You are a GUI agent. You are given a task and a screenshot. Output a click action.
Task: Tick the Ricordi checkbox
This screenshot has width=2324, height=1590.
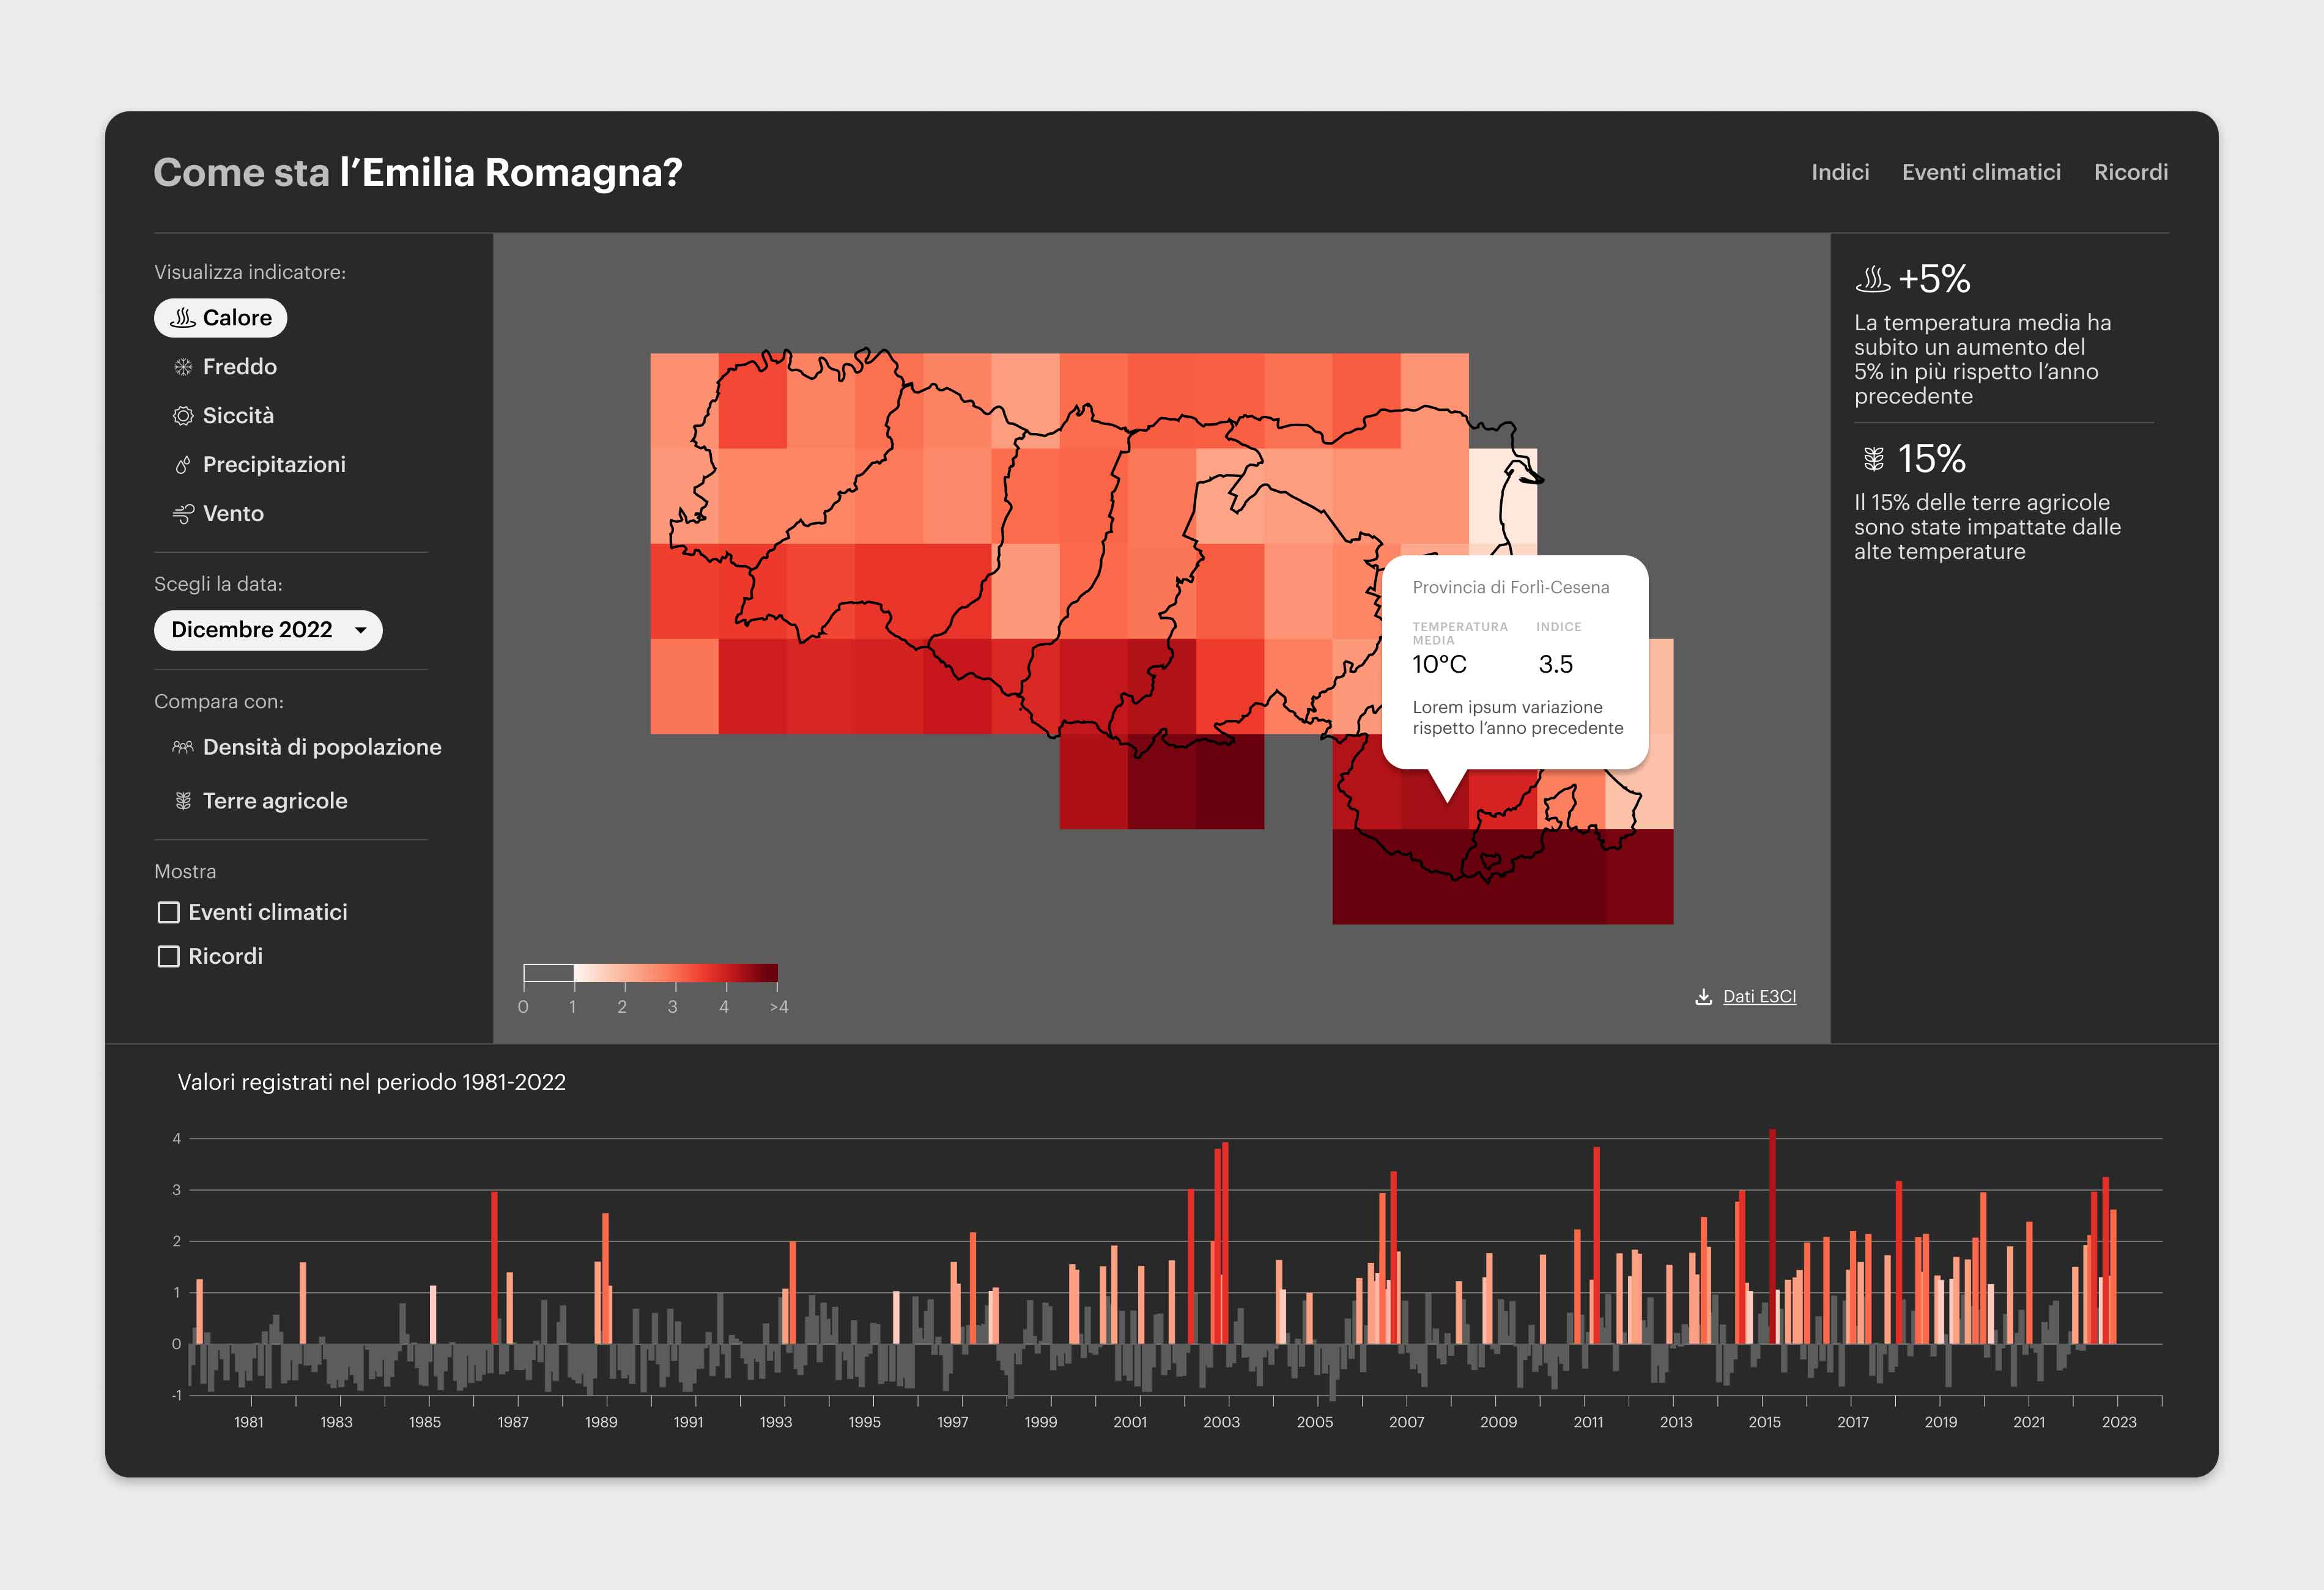click(169, 956)
